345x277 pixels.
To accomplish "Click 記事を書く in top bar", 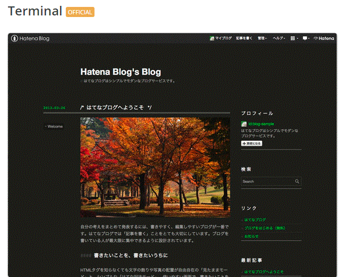I will tap(244, 38).
